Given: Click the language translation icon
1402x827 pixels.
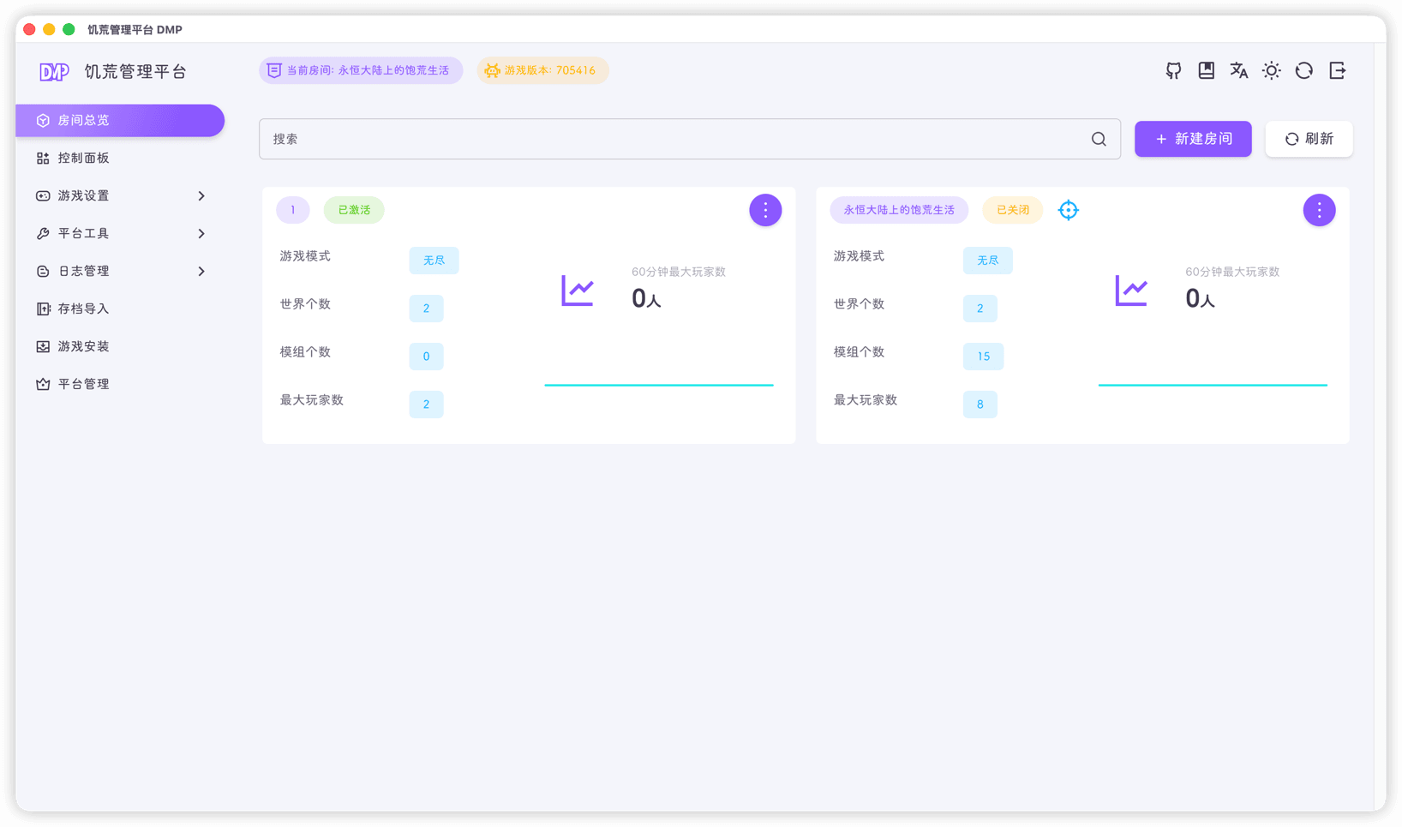Looking at the screenshot, I should [1238, 70].
